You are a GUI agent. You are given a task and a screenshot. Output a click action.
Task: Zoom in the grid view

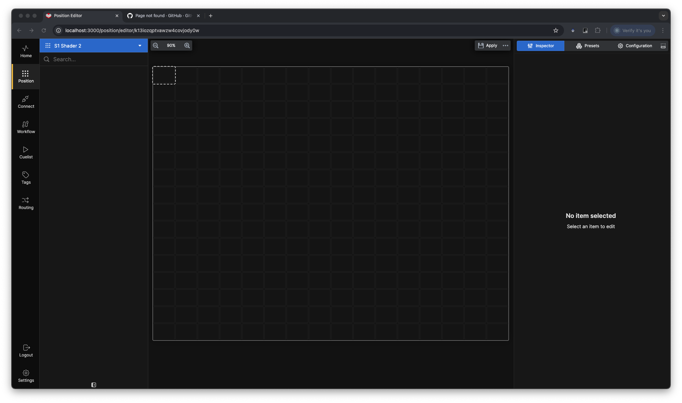coord(187,45)
